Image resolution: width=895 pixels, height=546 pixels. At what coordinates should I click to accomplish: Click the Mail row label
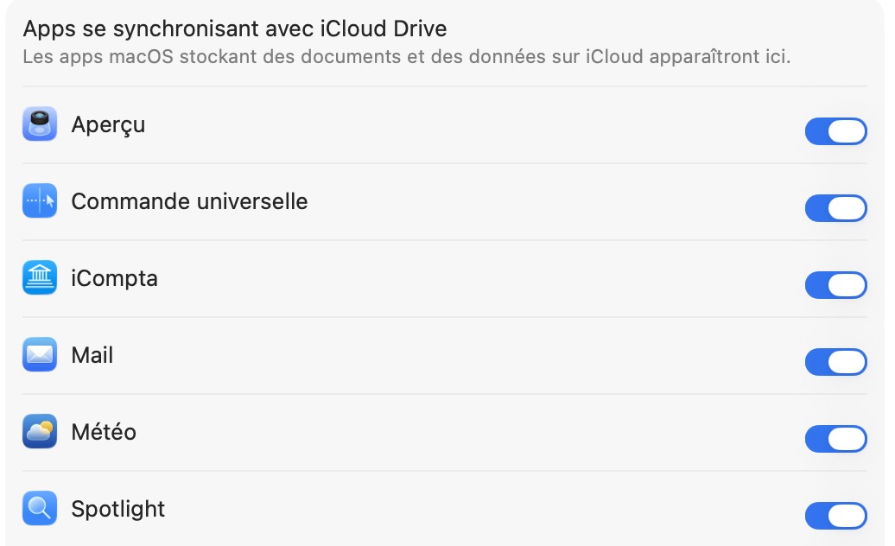click(x=92, y=355)
